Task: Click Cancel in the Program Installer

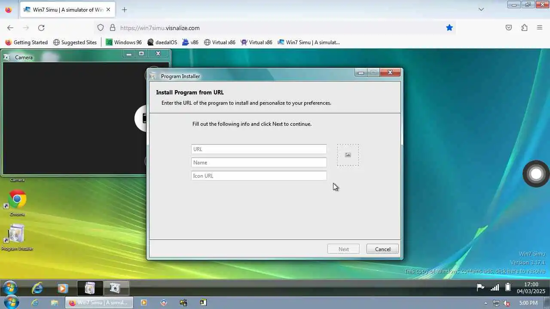Action: pos(382,249)
